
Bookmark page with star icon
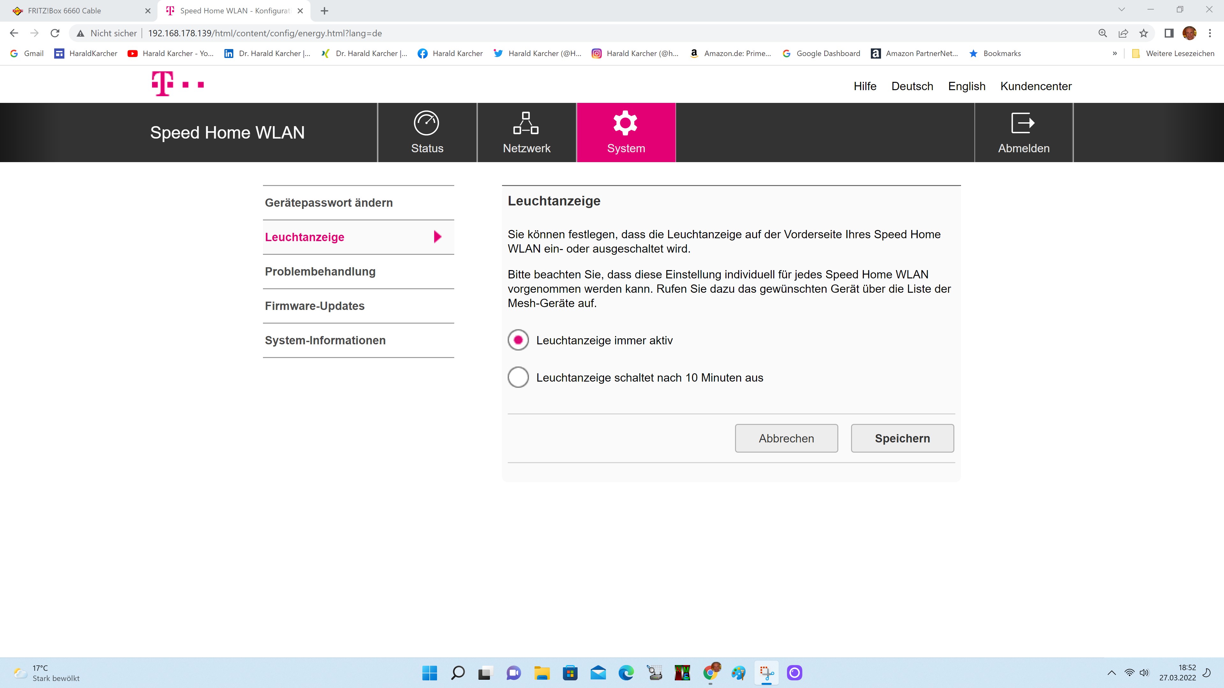[1144, 33]
